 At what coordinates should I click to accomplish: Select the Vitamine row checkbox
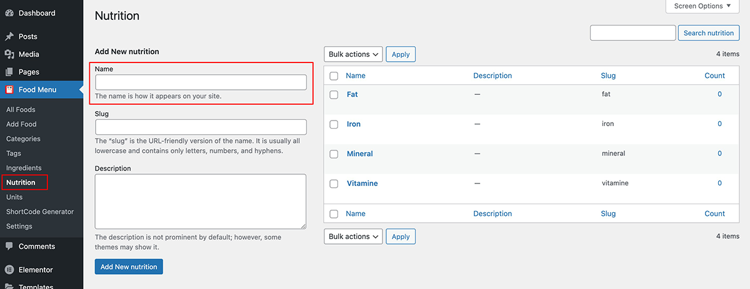point(334,184)
